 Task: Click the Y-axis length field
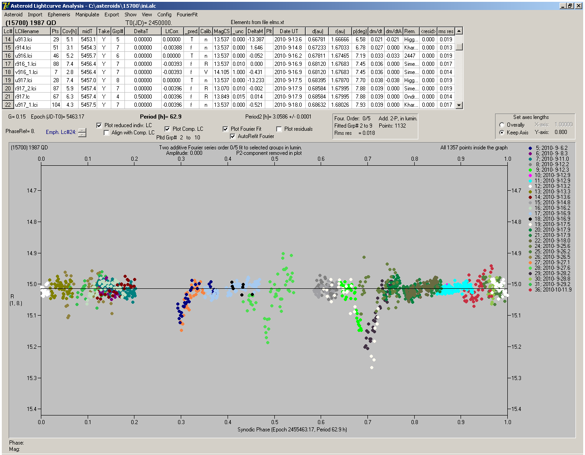point(561,133)
